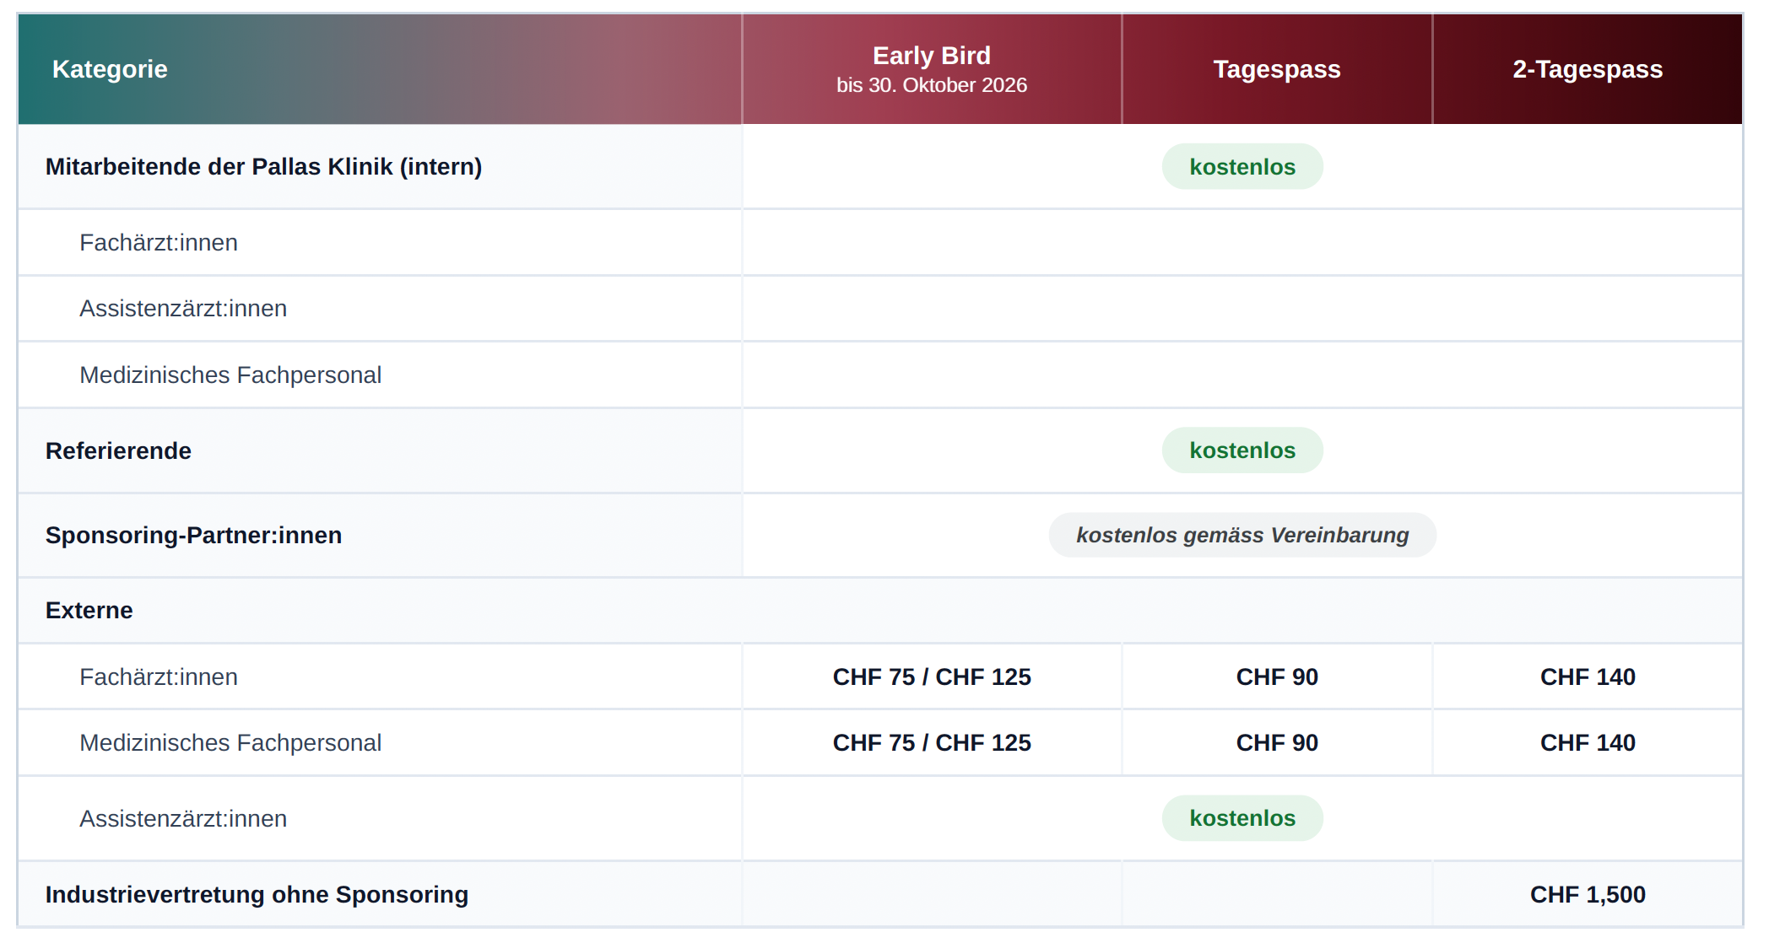Screen dimensions: 1769x938
Task: Select 'Industrievertretung ohne Sponsoring' row label
Action: 257,895
